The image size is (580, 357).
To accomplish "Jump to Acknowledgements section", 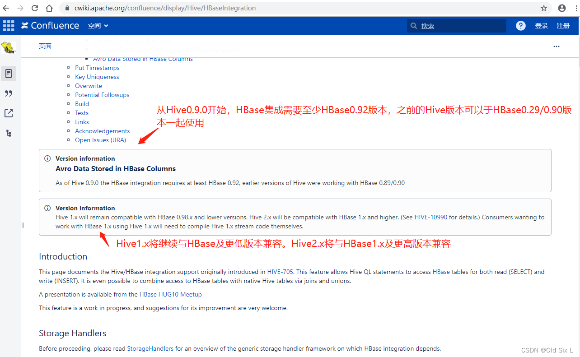I will pyautogui.click(x=103, y=131).
